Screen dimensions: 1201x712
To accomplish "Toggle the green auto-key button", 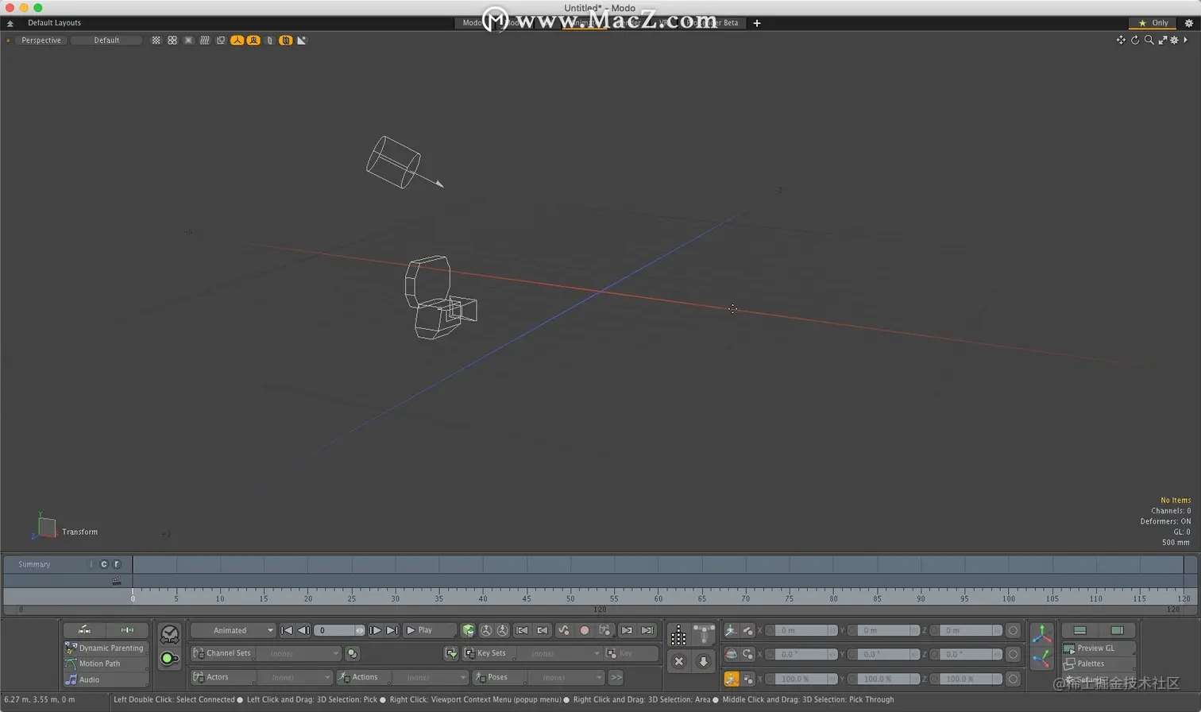I will coord(169,658).
